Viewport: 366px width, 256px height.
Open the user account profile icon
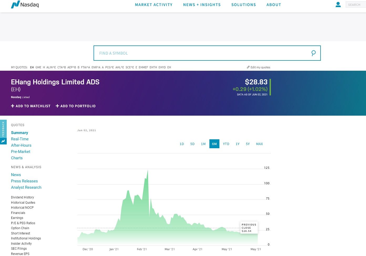338,4
